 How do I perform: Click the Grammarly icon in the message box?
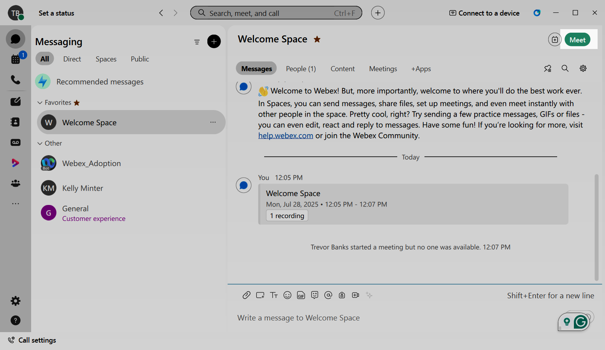580,322
